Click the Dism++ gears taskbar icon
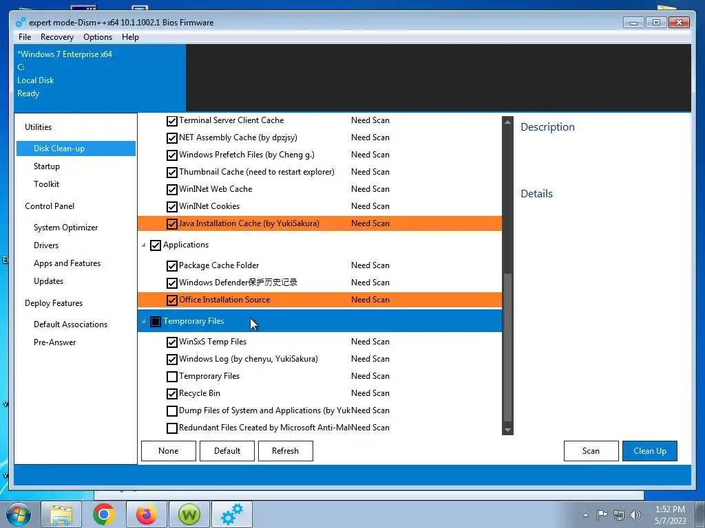 click(x=232, y=514)
